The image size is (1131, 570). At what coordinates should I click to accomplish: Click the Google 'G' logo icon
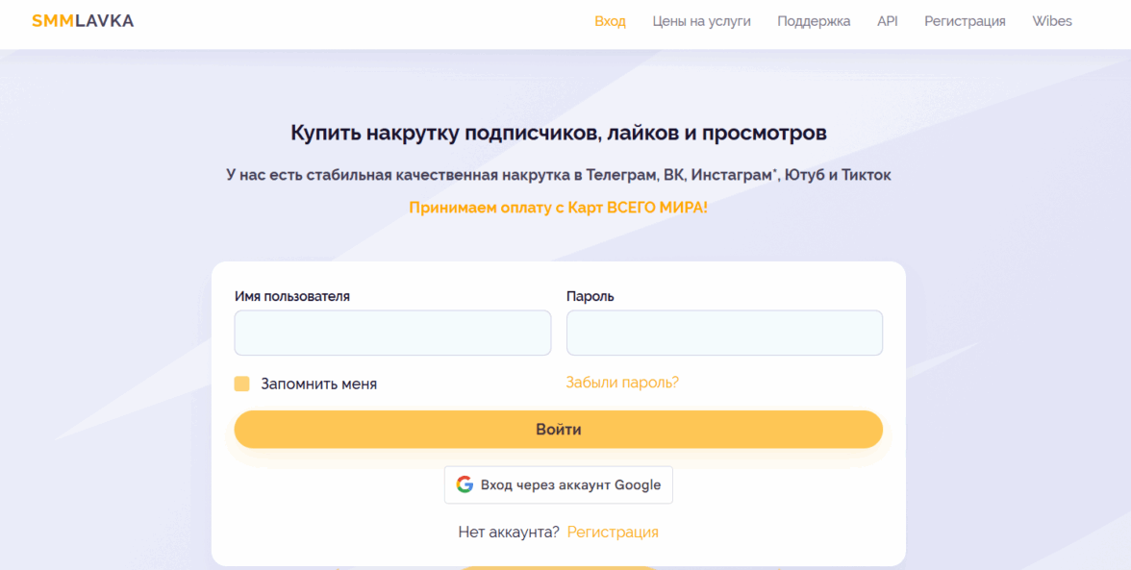tap(465, 484)
